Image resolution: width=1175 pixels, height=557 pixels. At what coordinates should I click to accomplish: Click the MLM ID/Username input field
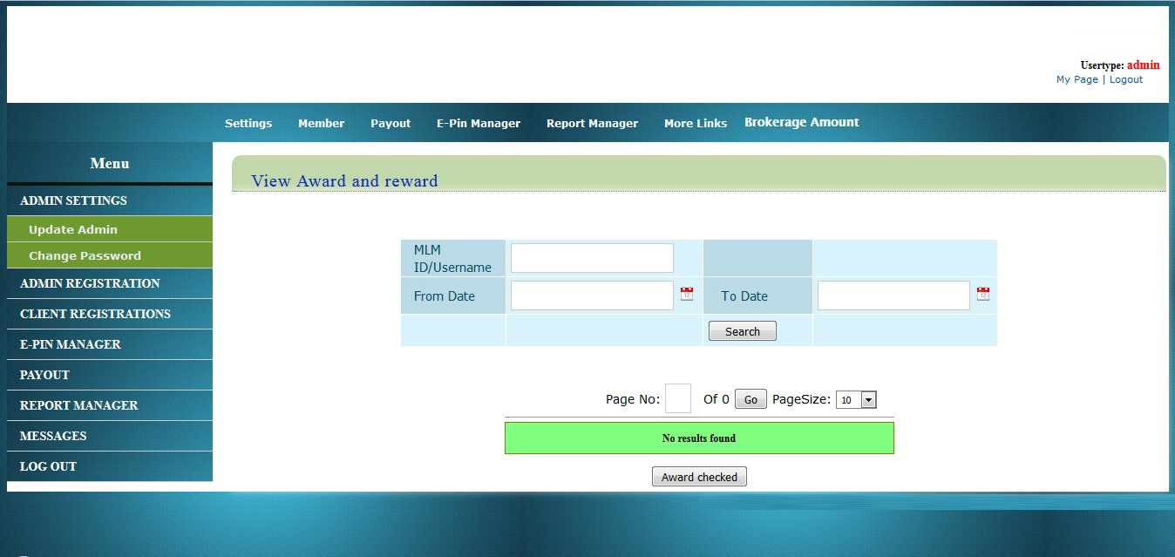(592, 258)
